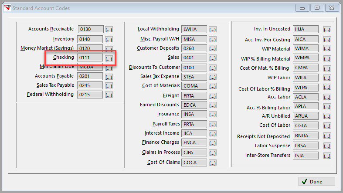Open lookup for Discounts To Customer
This screenshot has width=343, height=193.
[x=212, y=68]
